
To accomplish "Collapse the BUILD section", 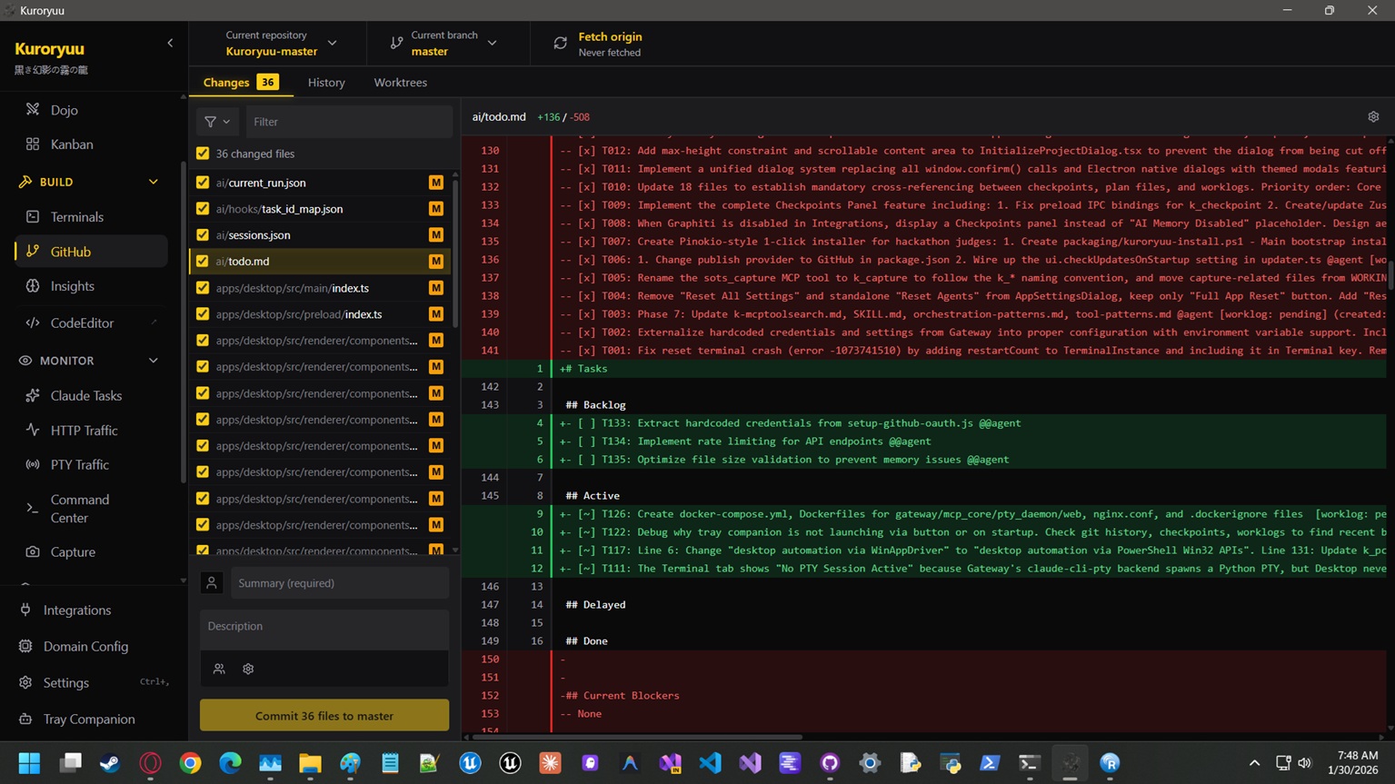I will (x=153, y=182).
